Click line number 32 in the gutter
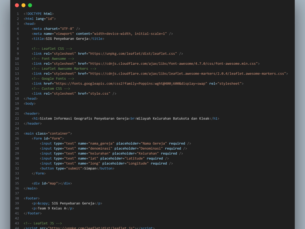 (x=17, y=169)
